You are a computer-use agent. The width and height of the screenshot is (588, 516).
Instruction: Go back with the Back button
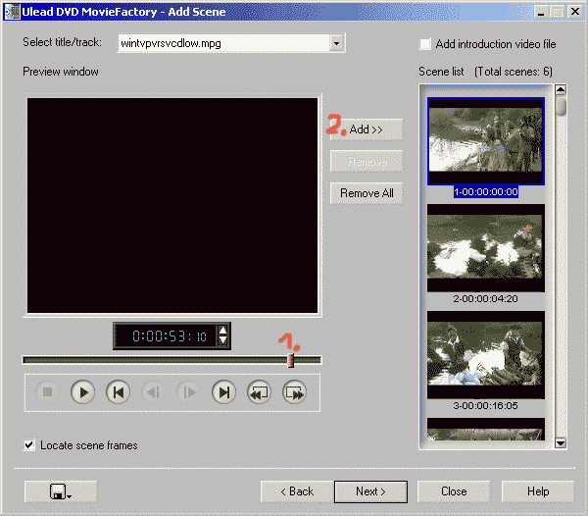tap(297, 491)
